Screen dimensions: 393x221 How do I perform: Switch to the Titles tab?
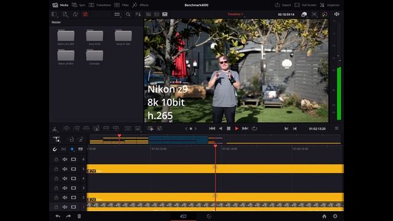[122, 5]
